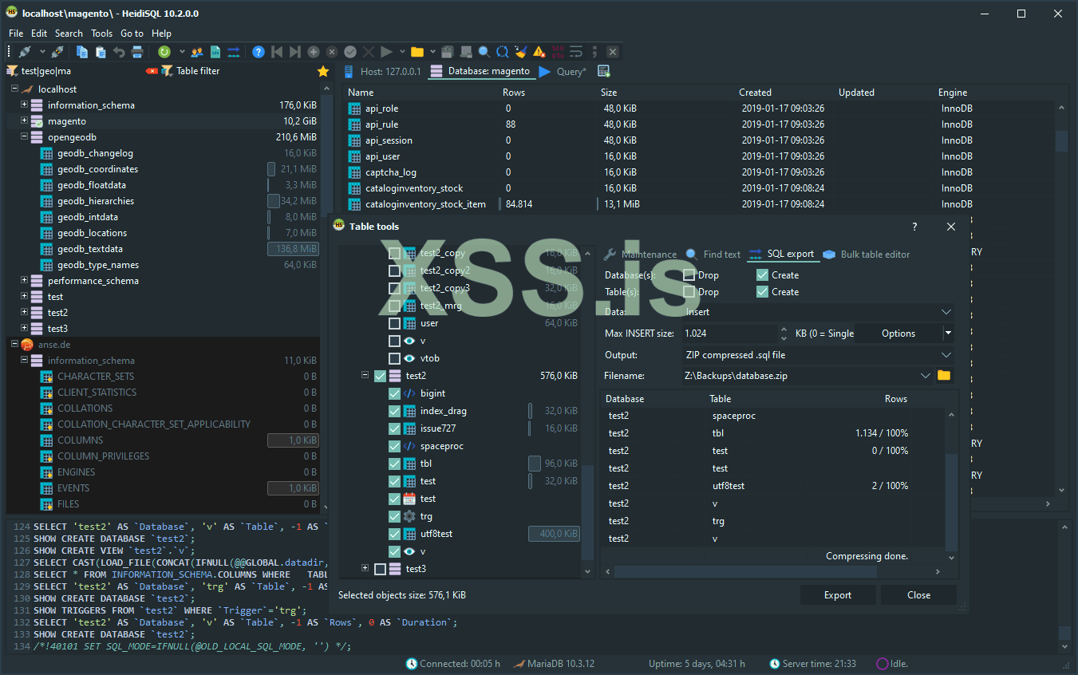The image size is (1078, 675).
Task: Click the refresh icon in the toolbar
Action: [164, 52]
